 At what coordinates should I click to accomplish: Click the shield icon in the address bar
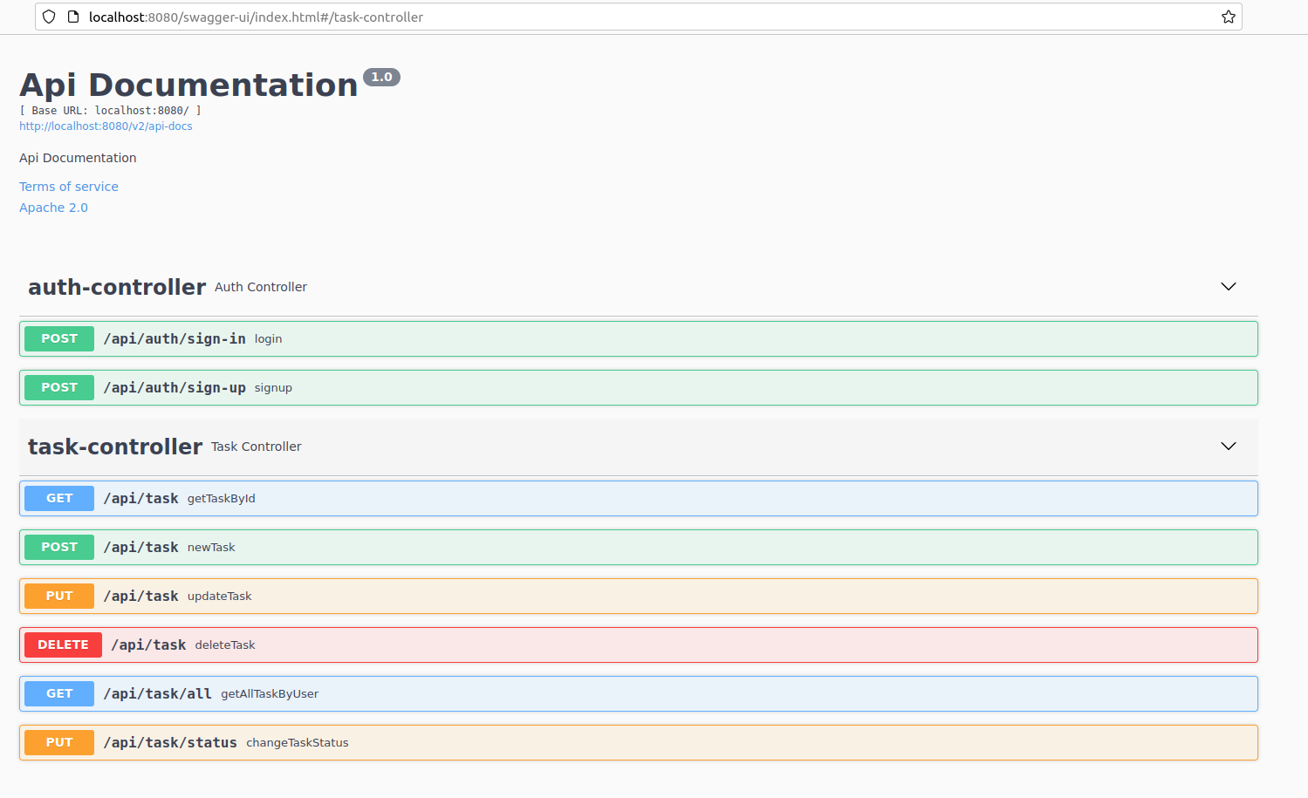(x=48, y=16)
